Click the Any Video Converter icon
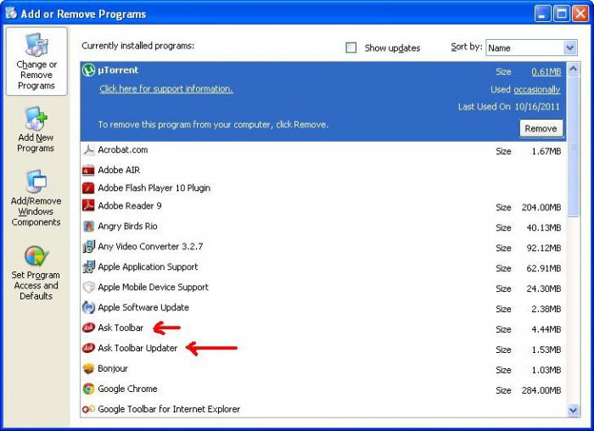The width and height of the screenshot is (594, 431). (x=88, y=247)
